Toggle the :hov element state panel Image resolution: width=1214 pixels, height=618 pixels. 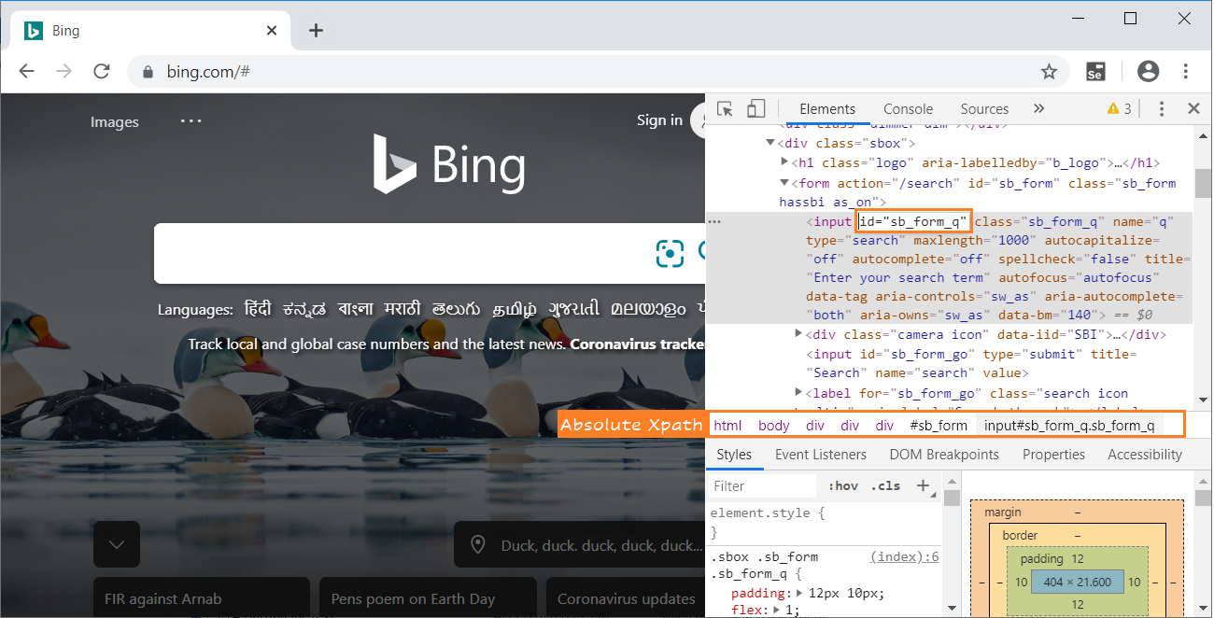pyautogui.click(x=843, y=485)
